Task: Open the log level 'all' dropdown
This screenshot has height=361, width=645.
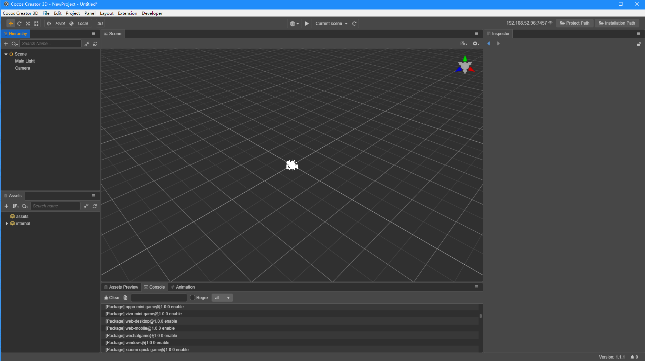Action: [x=222, y=298]
